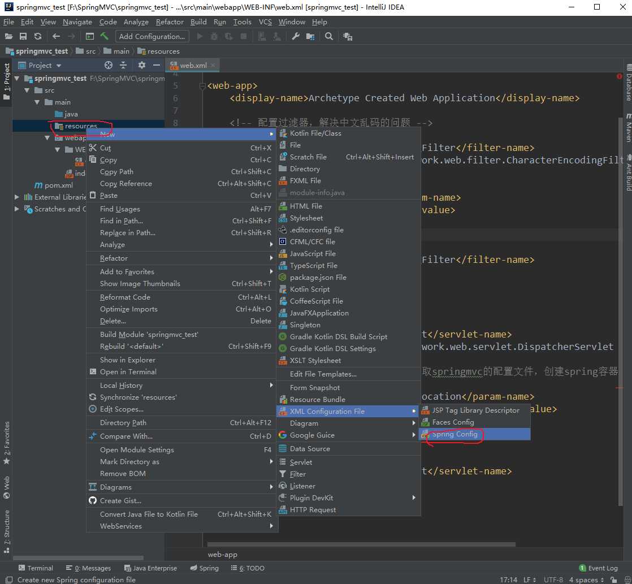Screen dimensions: 632x584
Task: Select Kotlin File/Class in New menu
Action: click(349, 133)
